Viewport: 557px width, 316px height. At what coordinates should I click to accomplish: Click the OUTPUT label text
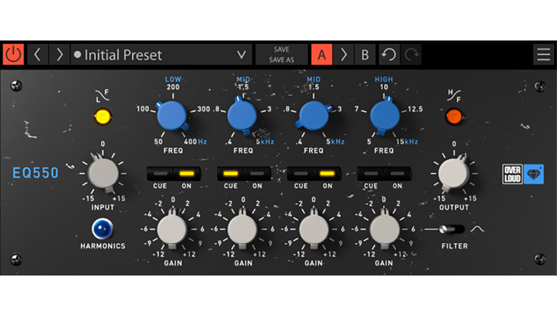coord(454,207)
